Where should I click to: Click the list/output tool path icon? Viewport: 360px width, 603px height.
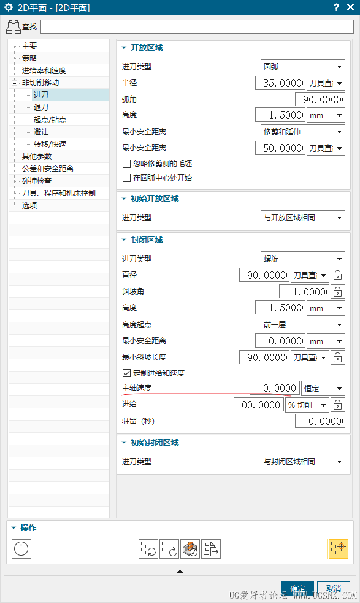click(x=210, y=549)
